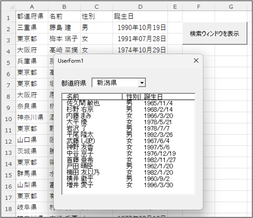Click the 新潟県 combo box text field
Image resolution: width=253 pixels, height=218 pixels.
[x=115, y=83]
